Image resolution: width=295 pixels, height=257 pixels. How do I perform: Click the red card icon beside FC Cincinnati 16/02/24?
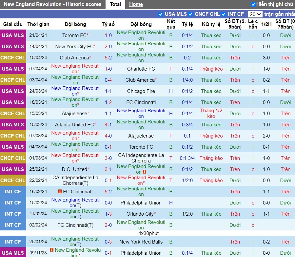point(60,191)
